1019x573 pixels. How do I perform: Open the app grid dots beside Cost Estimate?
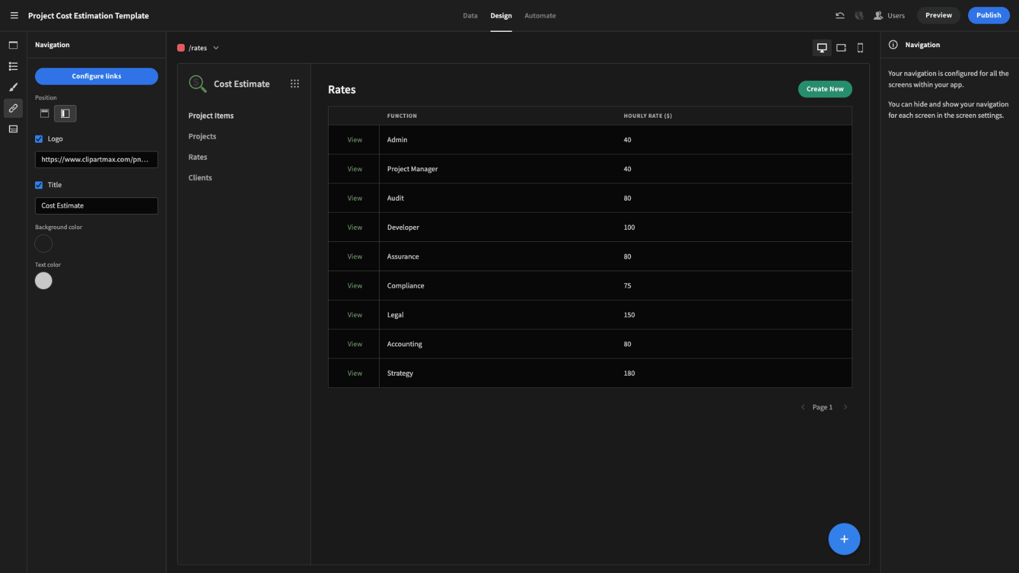(294, 84)
